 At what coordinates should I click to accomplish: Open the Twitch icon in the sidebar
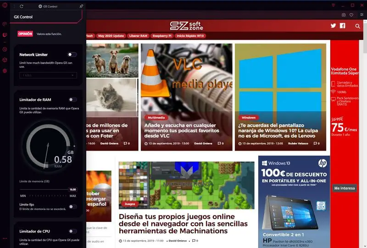[x=5, y=35]
